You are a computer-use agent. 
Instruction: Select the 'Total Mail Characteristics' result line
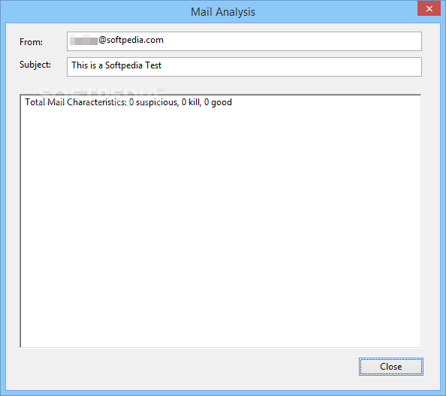coord(128,102)
